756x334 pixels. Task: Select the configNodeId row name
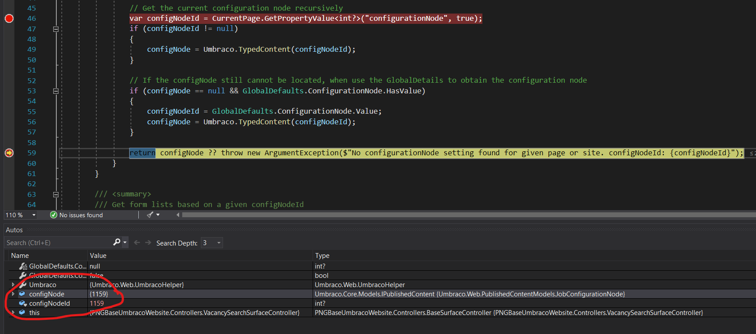point(50,303)
